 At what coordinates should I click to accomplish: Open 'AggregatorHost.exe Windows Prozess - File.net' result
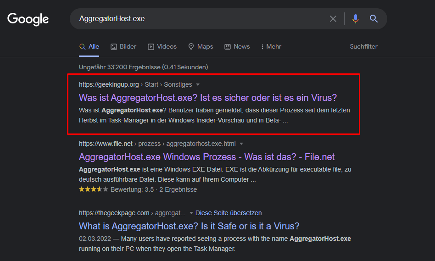point(206,157)
